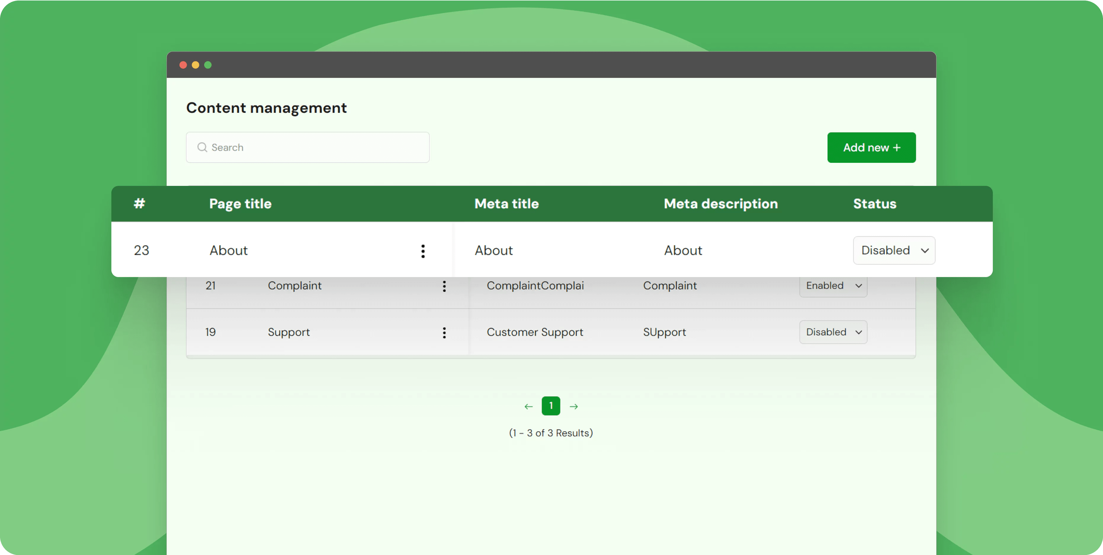Open the three-dot menu for Support row
This screenshot has height=555, width=1103.
tap(444, 332)
